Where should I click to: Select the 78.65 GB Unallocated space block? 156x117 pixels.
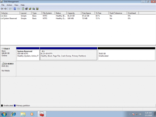click(x=126, y=54)
